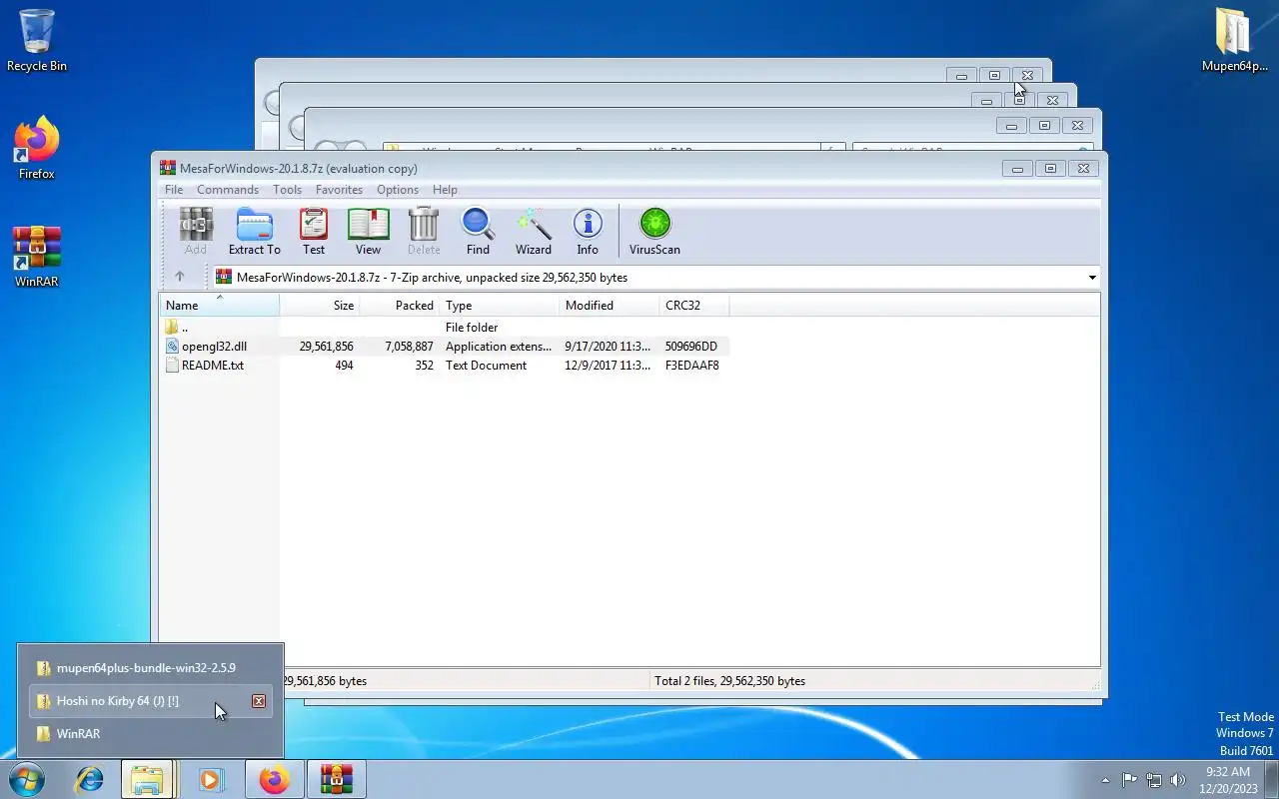The height and width of the screenshot is (799, 1279).
Task: Click the File Explorer taskbar icon
Action: (x=148, y=779)
